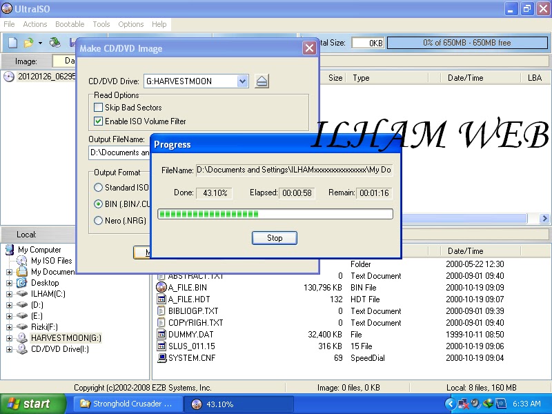Click the Desktop icon in the tree
Screen dimensions: 552x414
tap(22, 283)
